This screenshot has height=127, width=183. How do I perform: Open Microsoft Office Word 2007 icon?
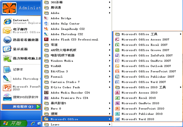pyautogui.click(x=117, y=82)
